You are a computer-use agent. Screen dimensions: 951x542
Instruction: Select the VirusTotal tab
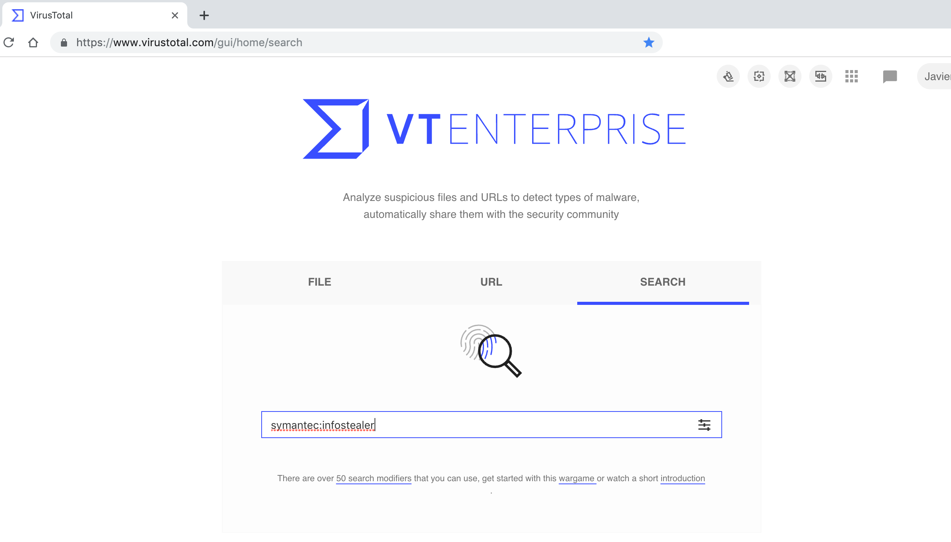pyautogui.click(x=94, y=15)
